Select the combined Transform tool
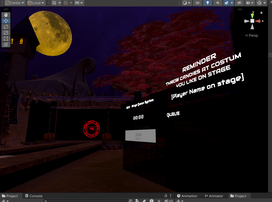 (6, 45)
